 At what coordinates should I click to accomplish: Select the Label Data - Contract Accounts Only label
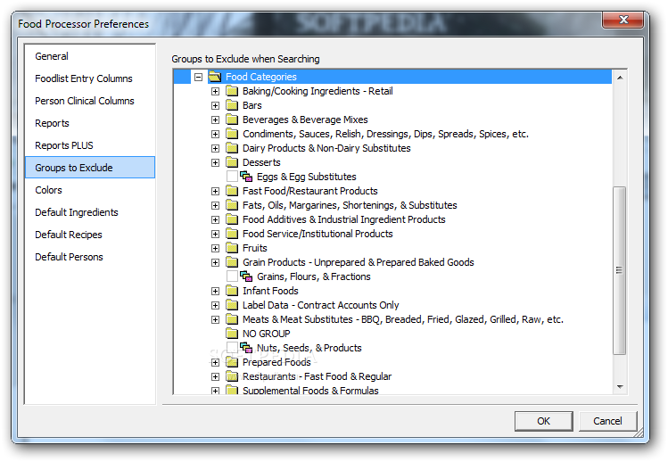(321, 305)
